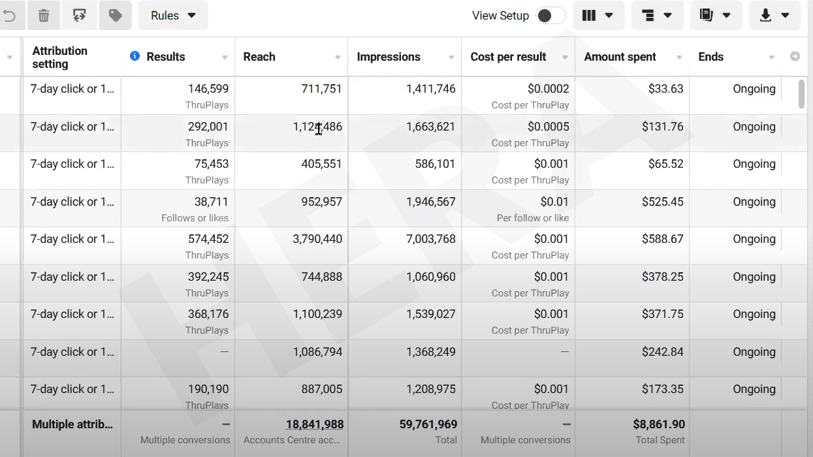The height and width of the screenshot is (457, 813).
Task: Select the results value 368,176
Action: (208, 314)
